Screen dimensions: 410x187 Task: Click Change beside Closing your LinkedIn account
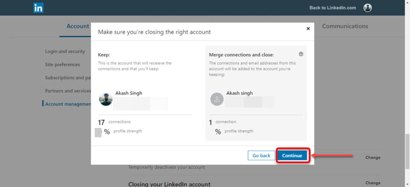373,183
